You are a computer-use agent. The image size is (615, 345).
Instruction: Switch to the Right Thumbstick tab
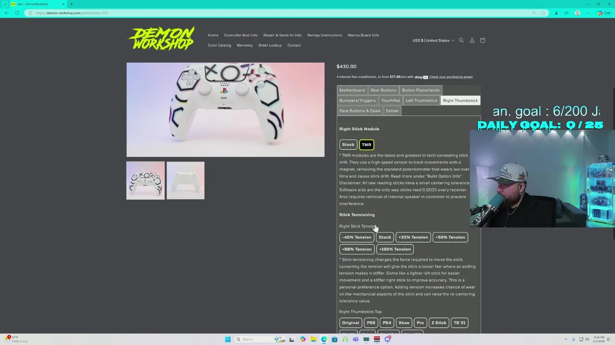[x=460, y=101]
